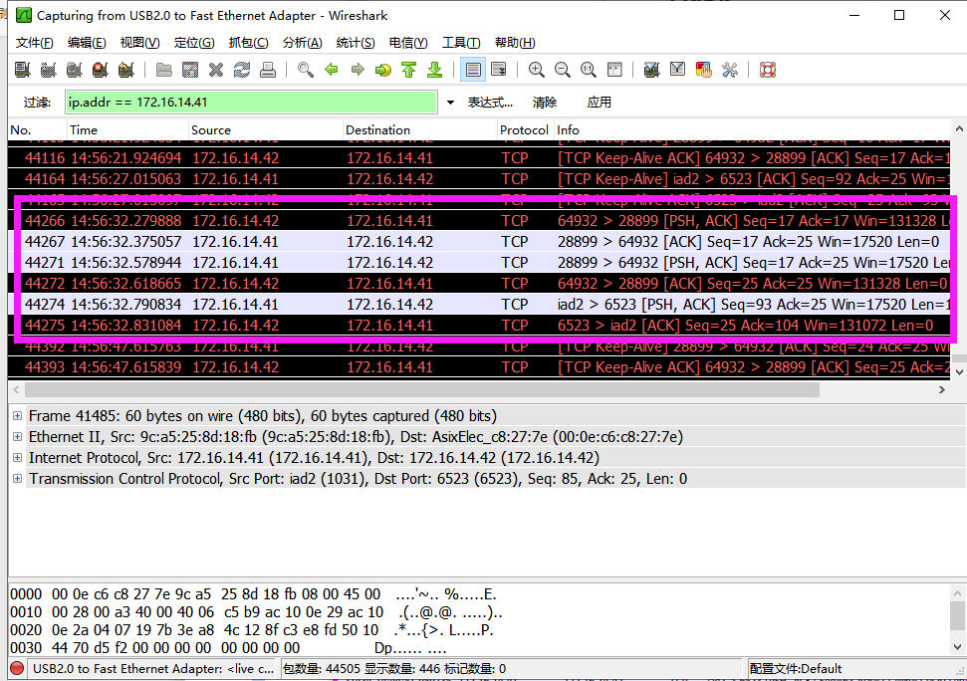Screen dimensions: 967x681
Task: Open the display filter history dropdown
Action: (x=450, y=103)
